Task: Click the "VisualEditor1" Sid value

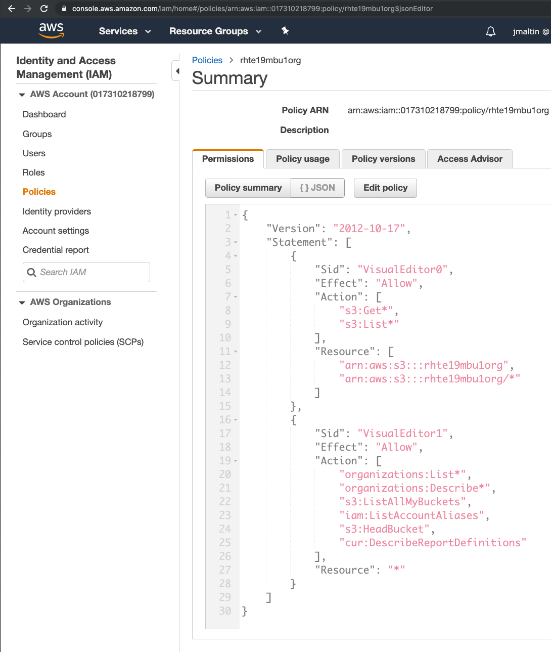Action: coord(402,433)
